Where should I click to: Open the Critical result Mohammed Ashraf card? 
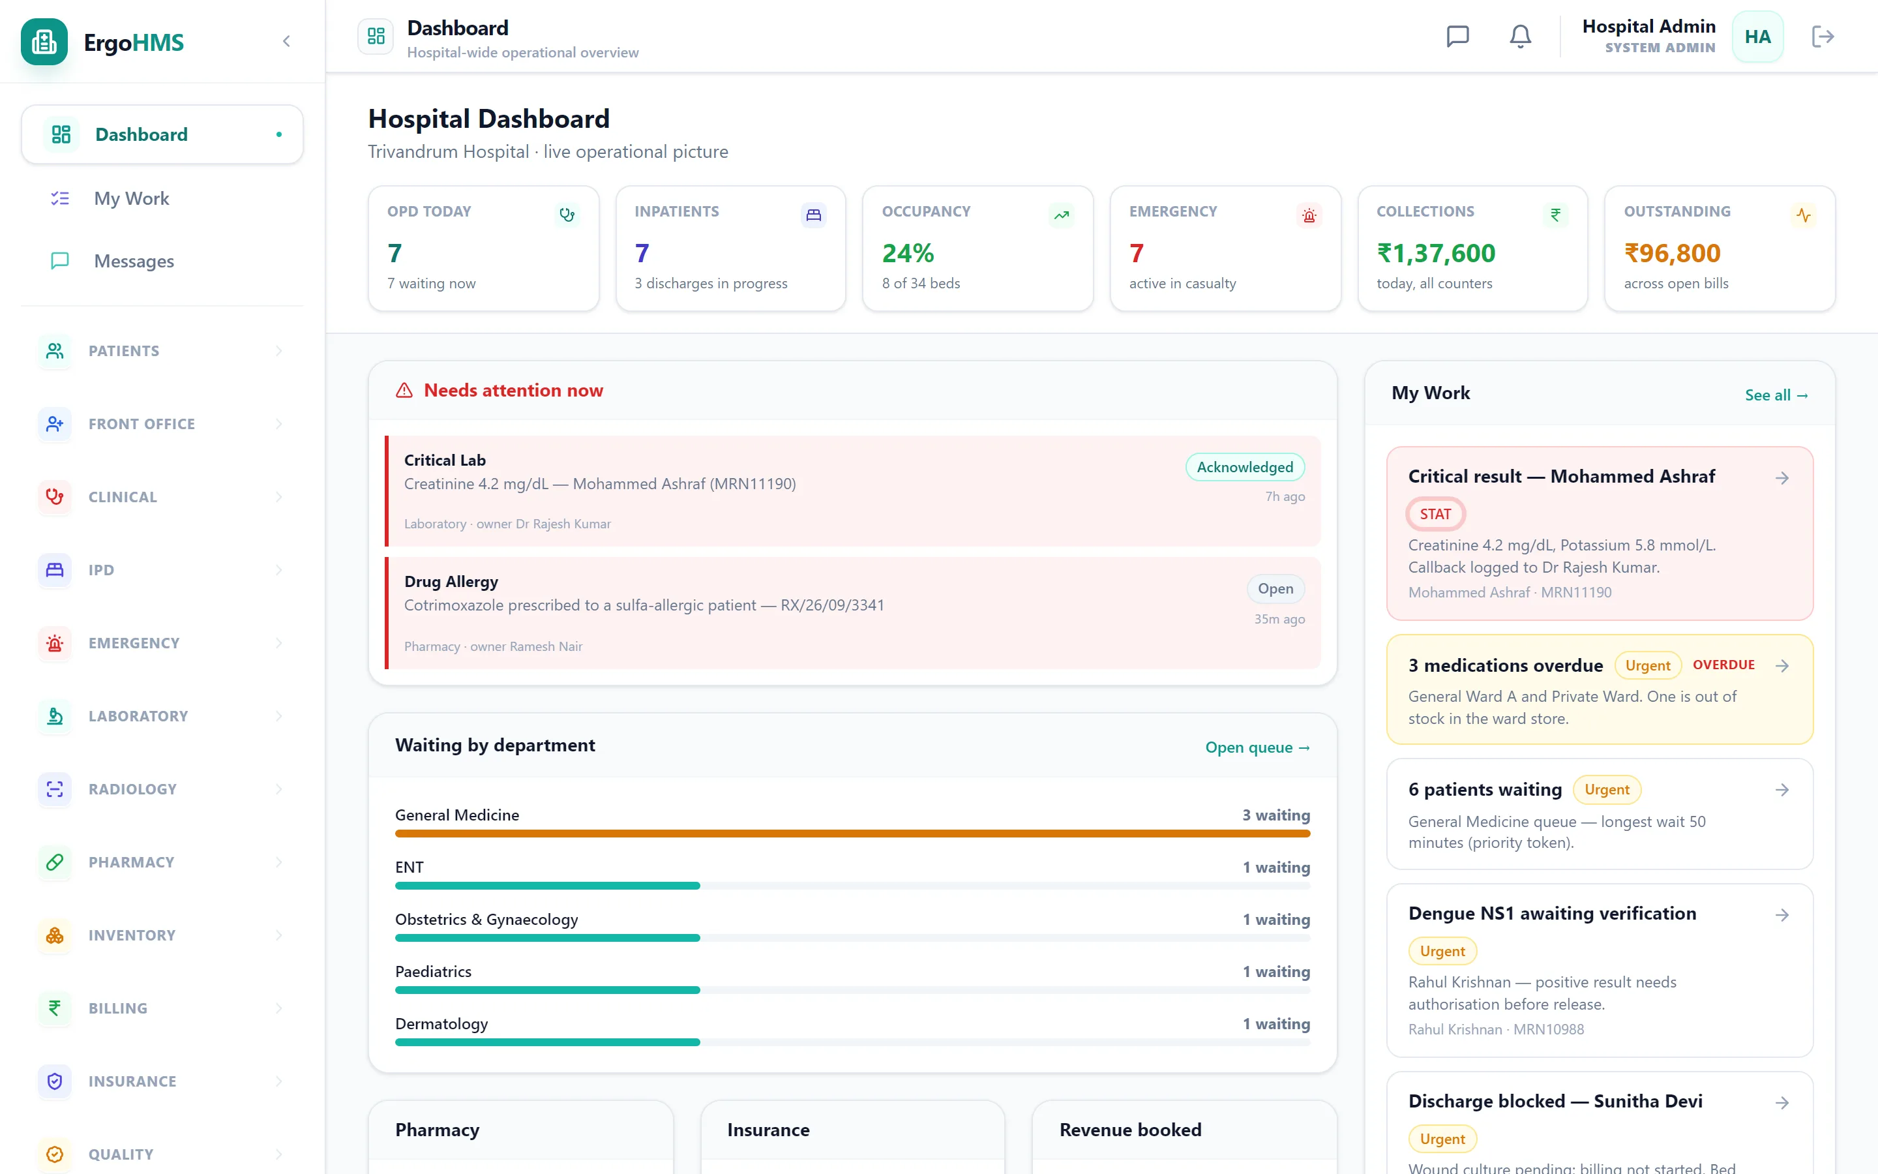tap(1600, 534)
